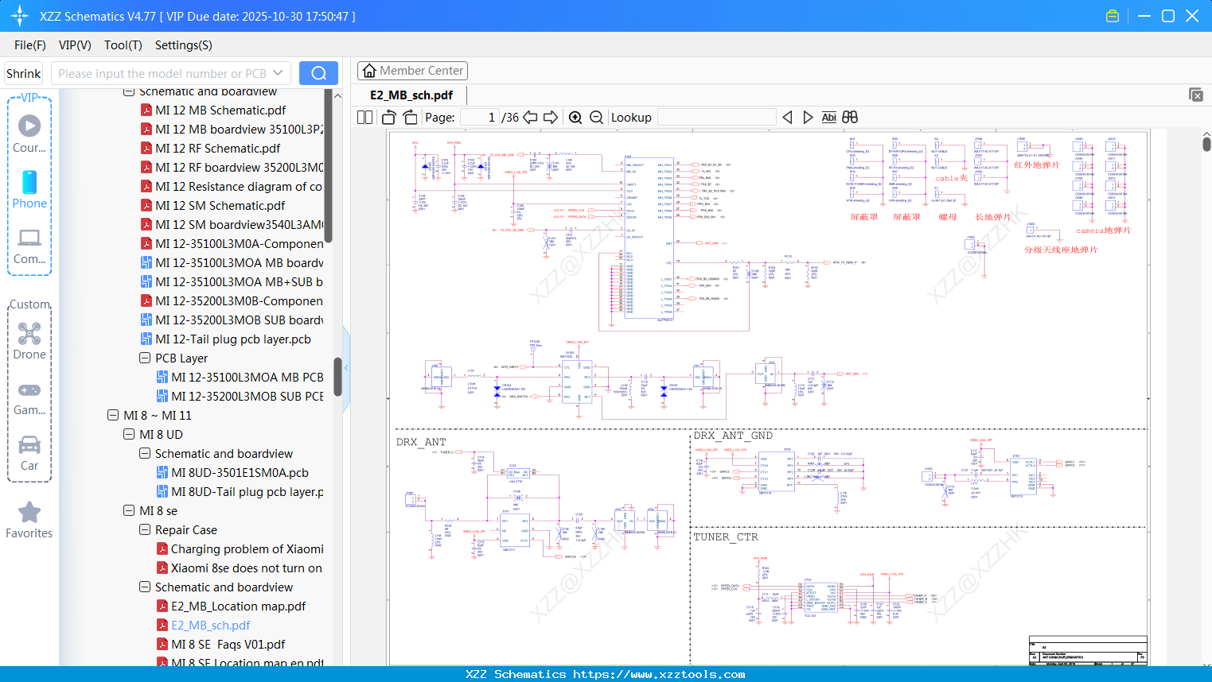Open the model number search dropdown arrow
1212x682 pixels.
[278, 73]
